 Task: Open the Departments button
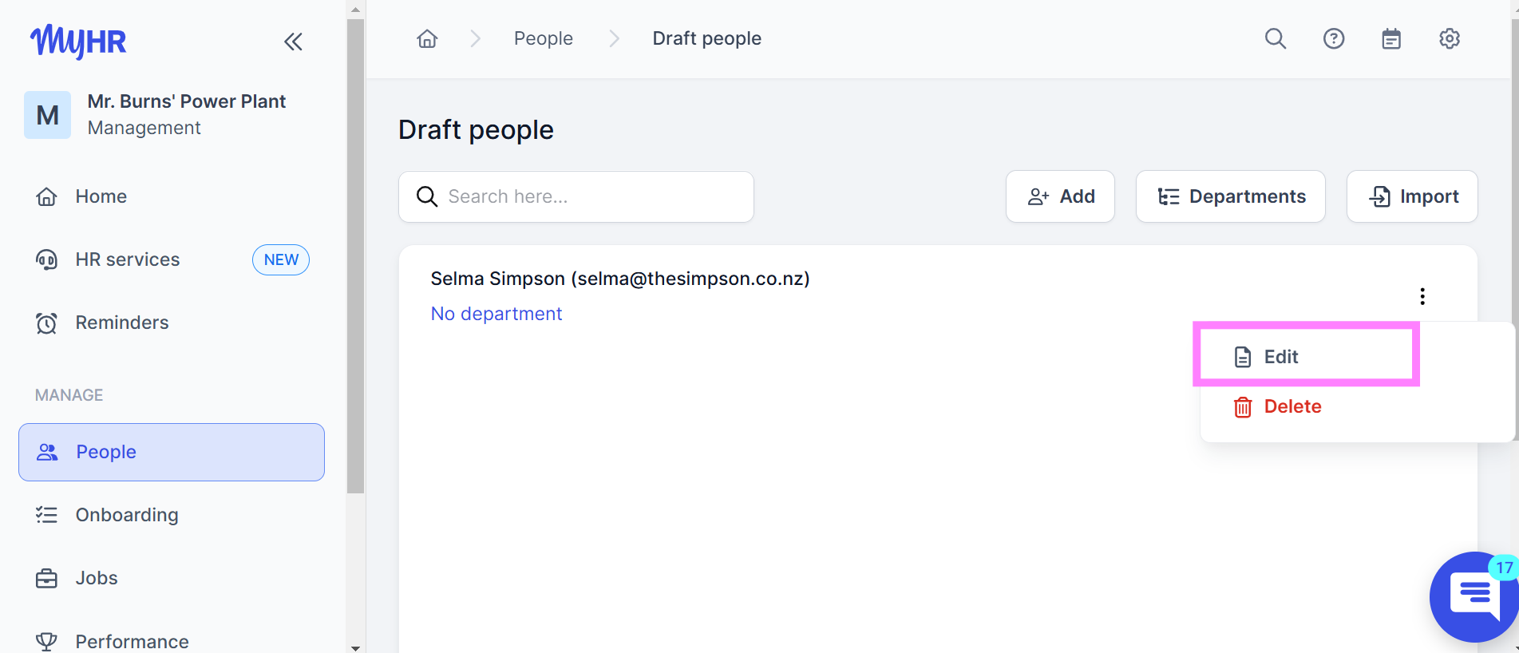[x=1230, y=196]
